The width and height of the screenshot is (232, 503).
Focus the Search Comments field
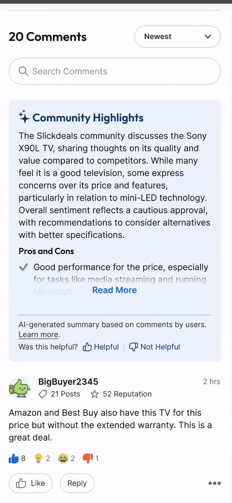click(122, 71)
